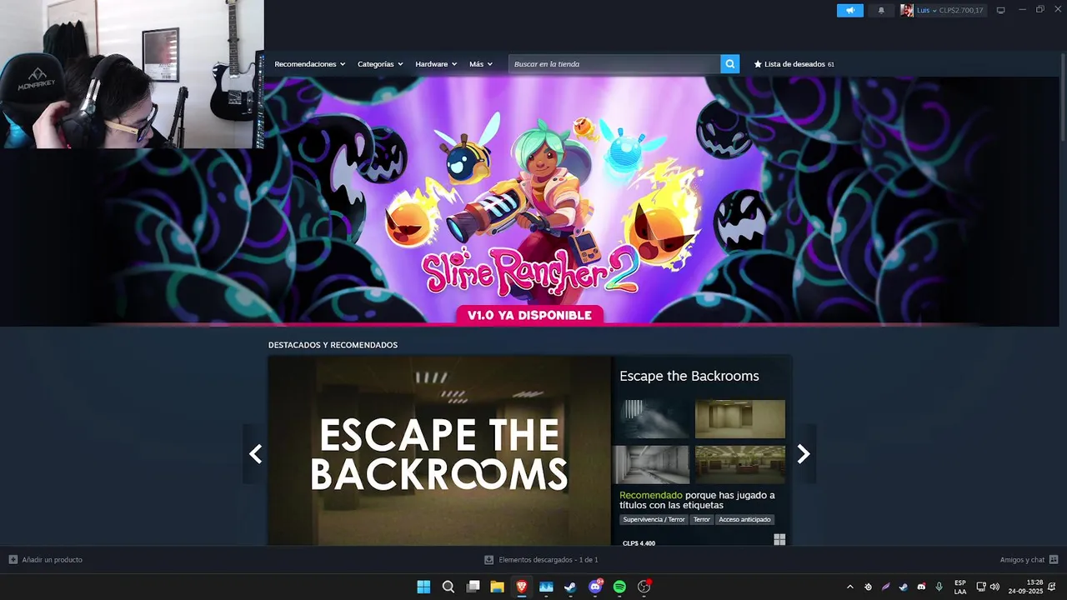
Task: Open Discord from the taskbar
Action: point(595,587)
